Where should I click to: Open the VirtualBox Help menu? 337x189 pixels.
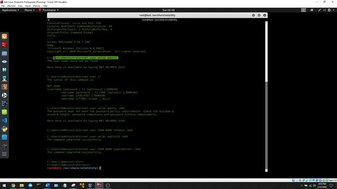[x=45, y=6]
